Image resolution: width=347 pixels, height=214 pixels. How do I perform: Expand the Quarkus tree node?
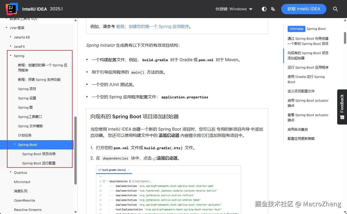11,172
